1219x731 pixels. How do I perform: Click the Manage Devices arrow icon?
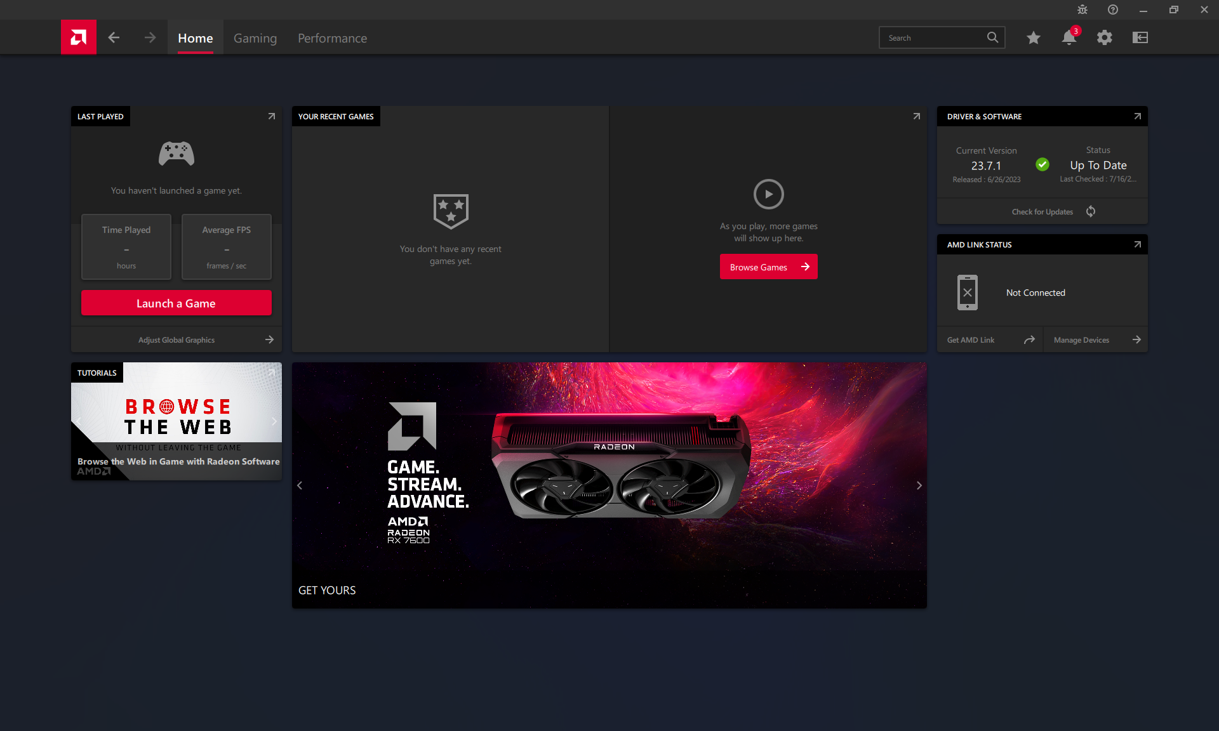tap(1136, 339)
